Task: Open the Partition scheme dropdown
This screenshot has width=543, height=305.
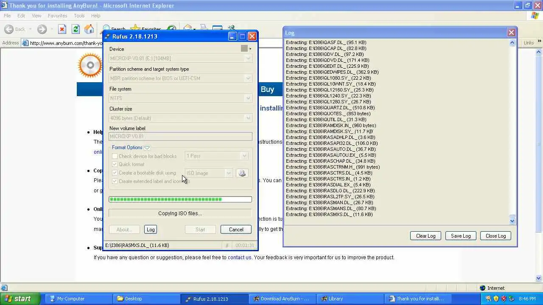Action: (180, 78)
